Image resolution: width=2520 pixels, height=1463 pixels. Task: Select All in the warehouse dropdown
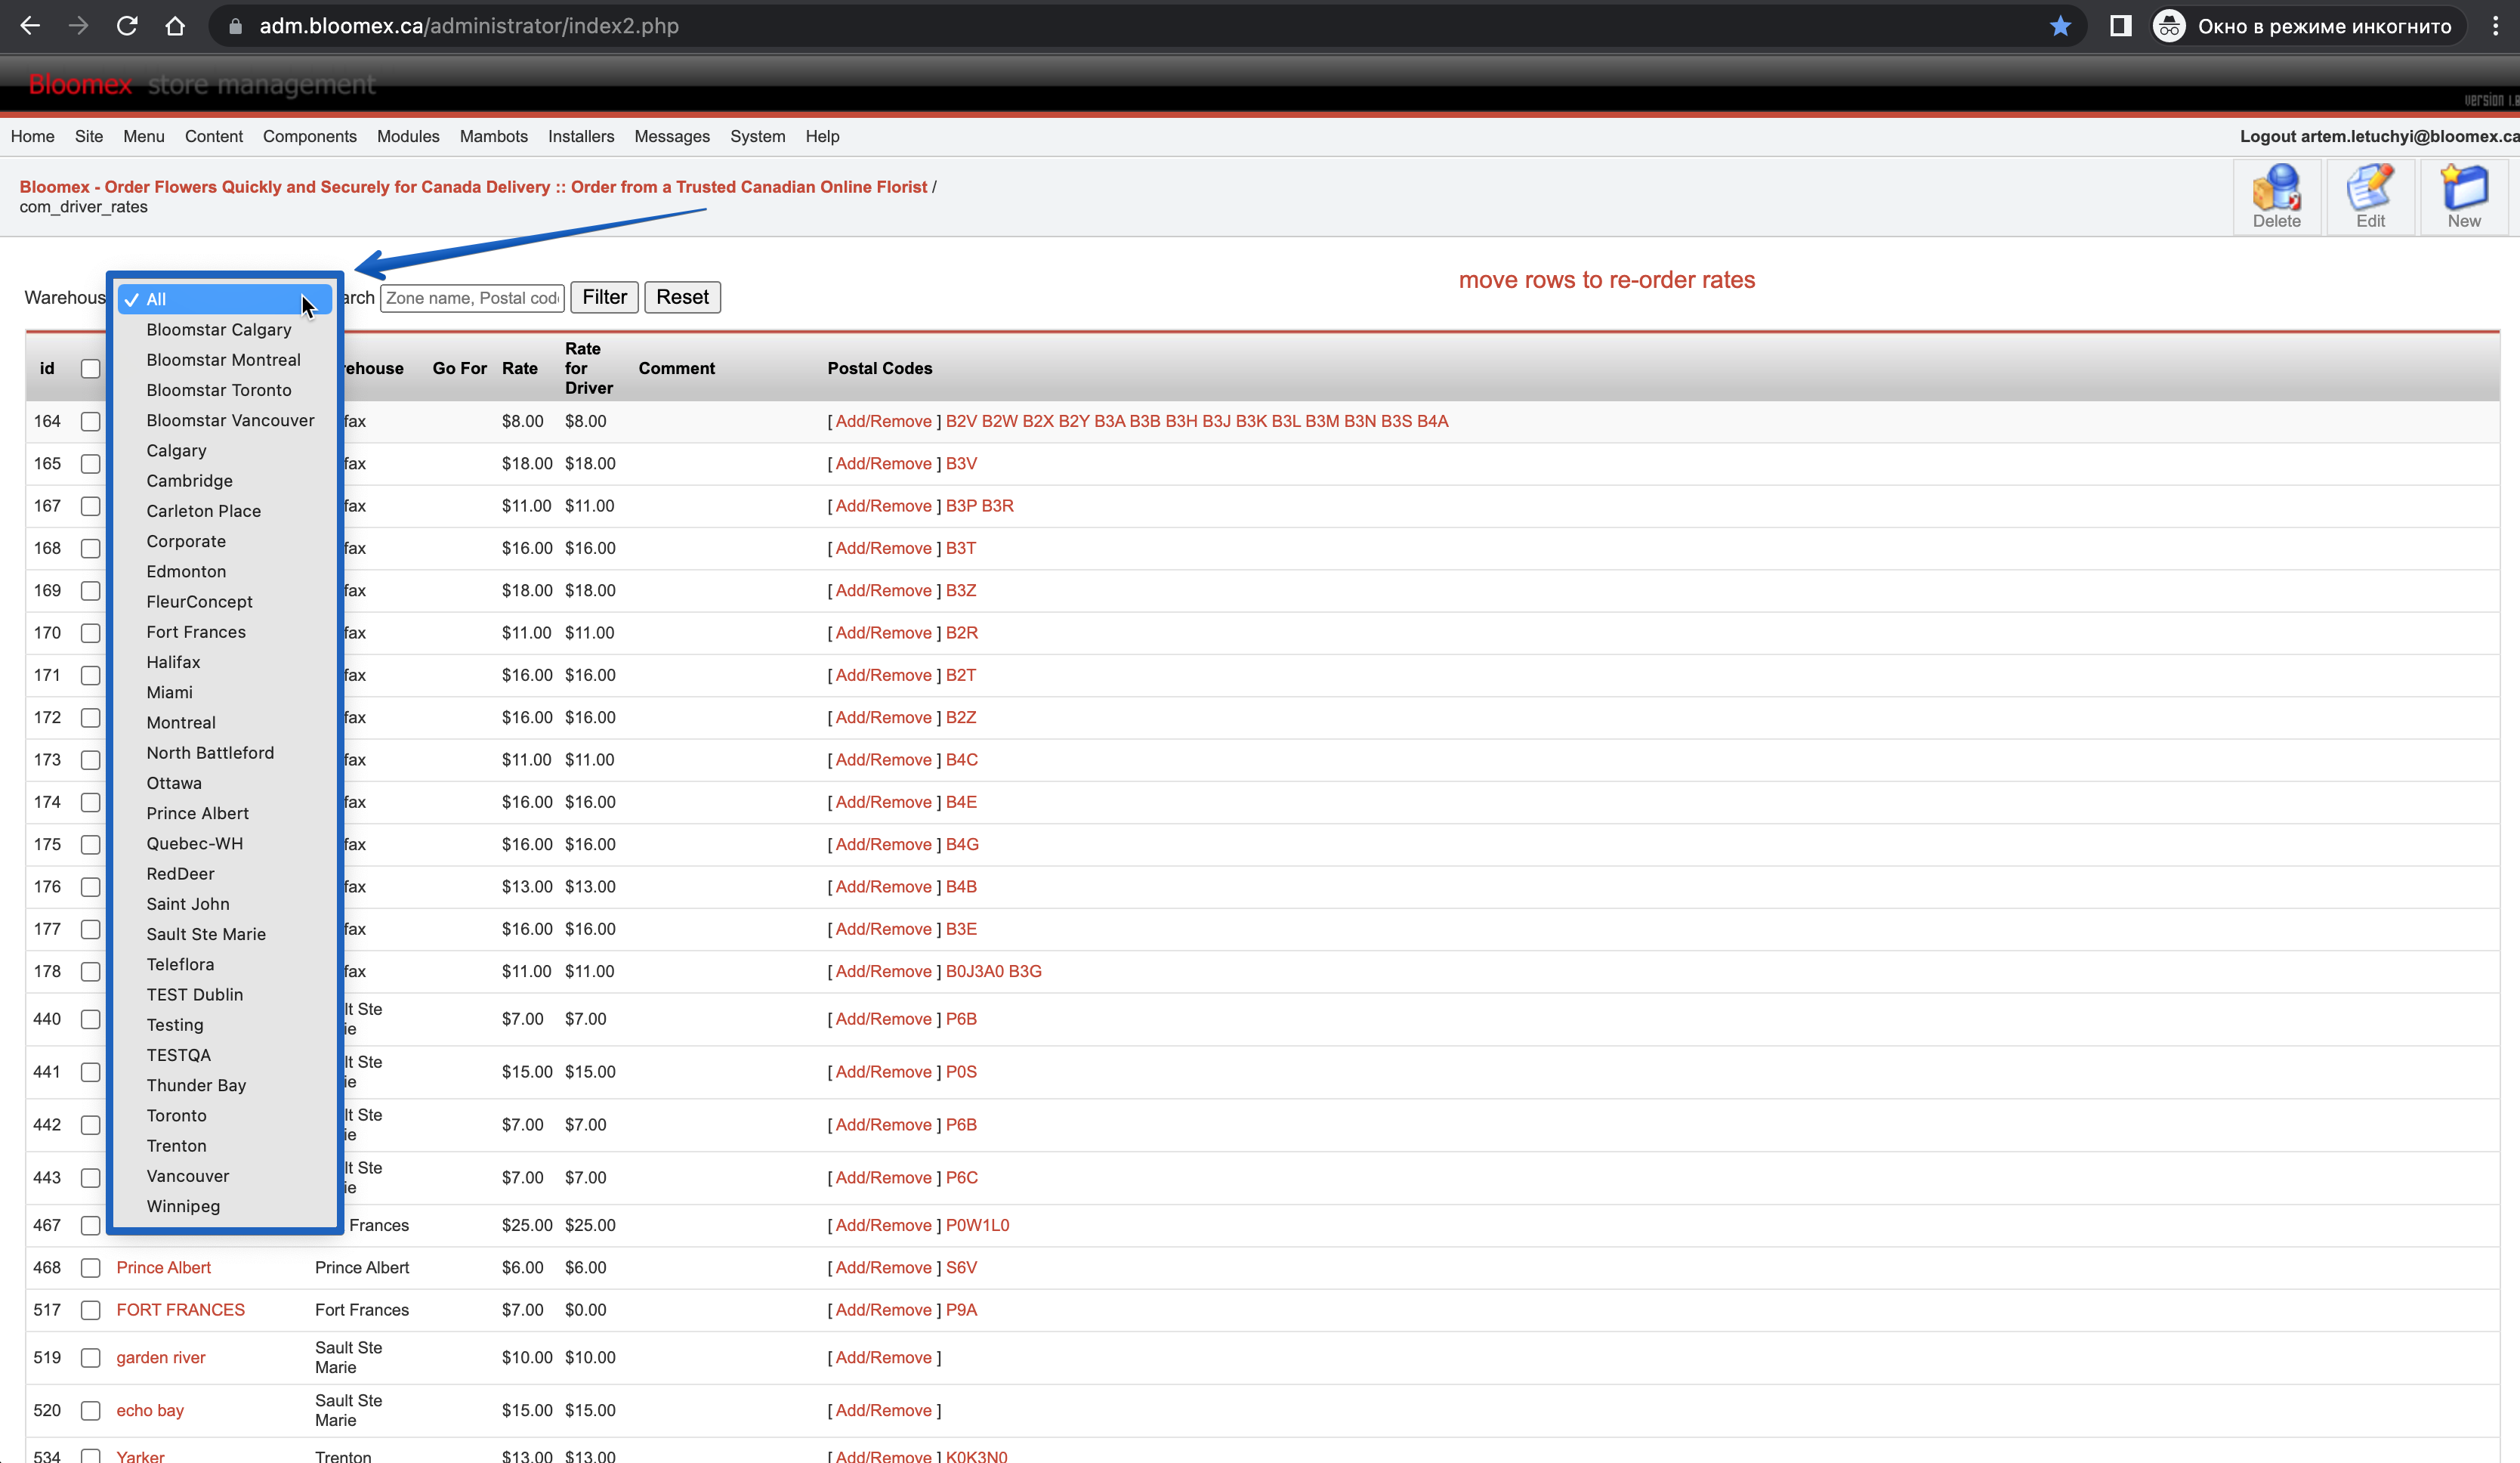pos(225,299)
